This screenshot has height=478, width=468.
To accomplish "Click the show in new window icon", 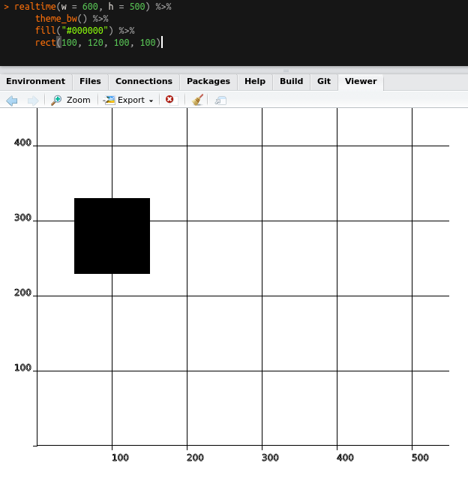I will [x=220, y=100].
